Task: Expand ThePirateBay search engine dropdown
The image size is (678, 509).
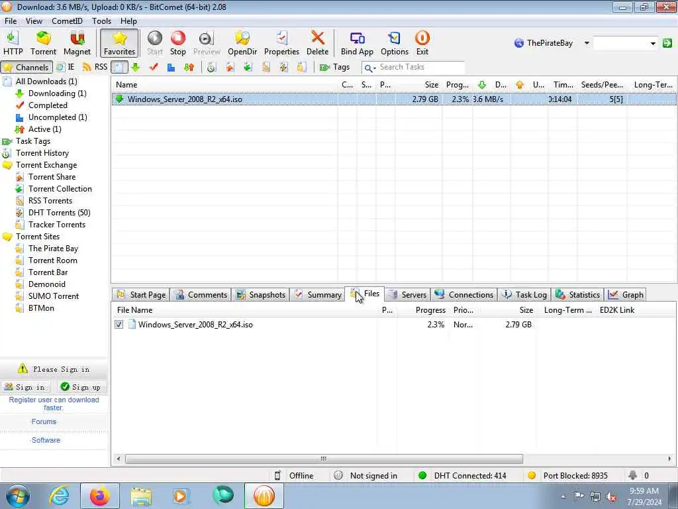Action: point(587,43)
